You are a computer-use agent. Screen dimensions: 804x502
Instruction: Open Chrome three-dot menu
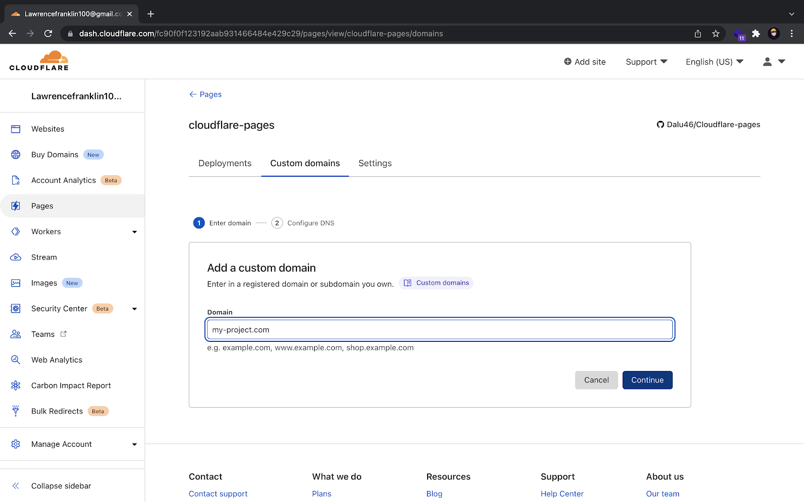[791, 34]
